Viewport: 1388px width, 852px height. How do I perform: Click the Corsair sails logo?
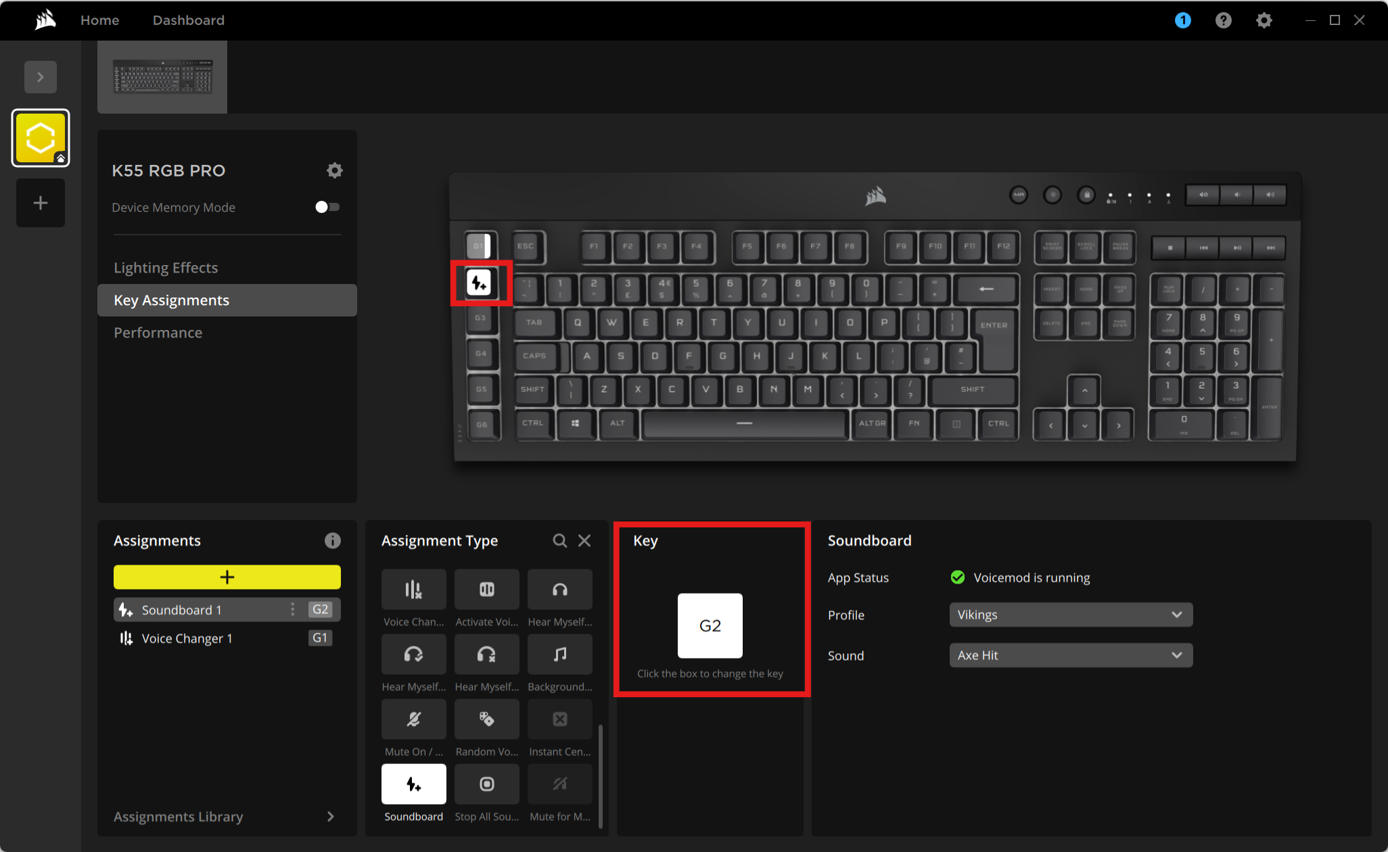45,20
